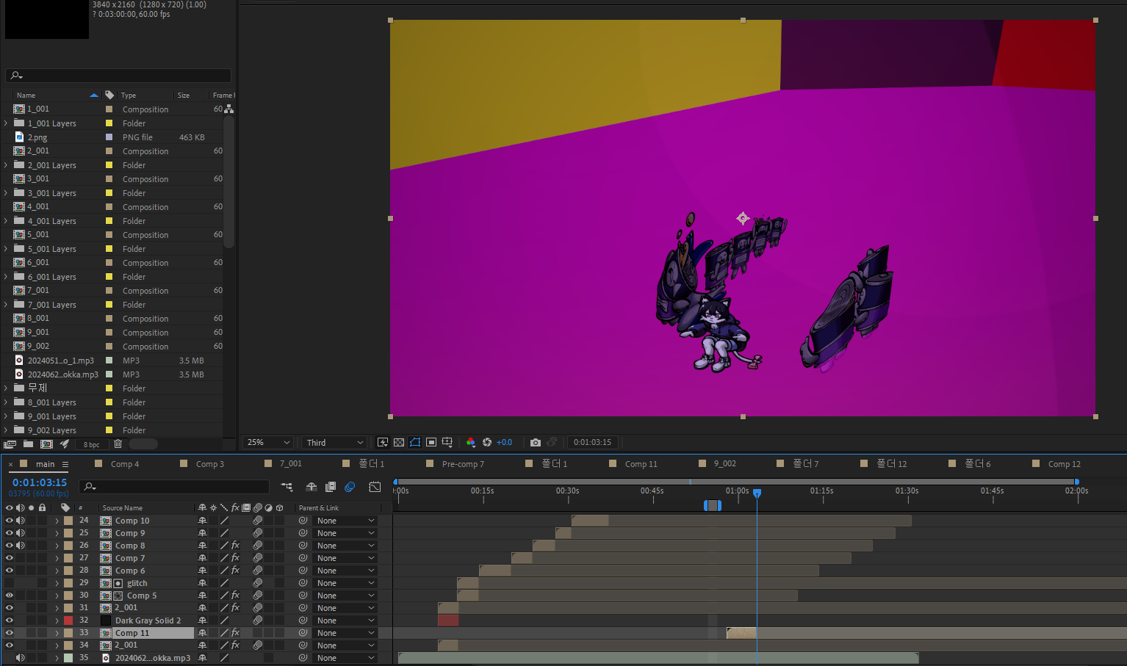Expand the 무제 folder
This screenshot has width=1127, height=666.
[7, 388]
